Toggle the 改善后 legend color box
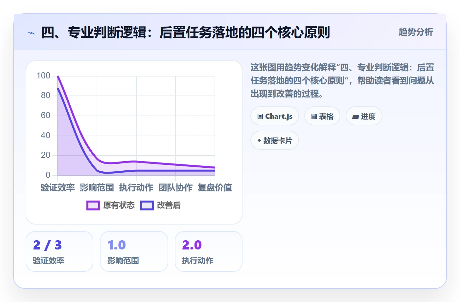 [x=147, y=205]
